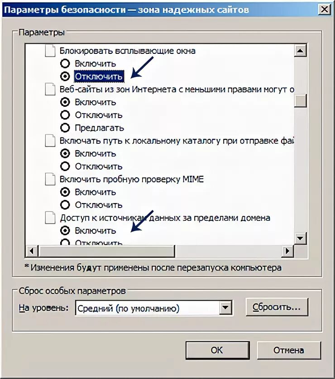Click page icon beside 'Включать путь к локальному каталогу'

tap(51, 141)
